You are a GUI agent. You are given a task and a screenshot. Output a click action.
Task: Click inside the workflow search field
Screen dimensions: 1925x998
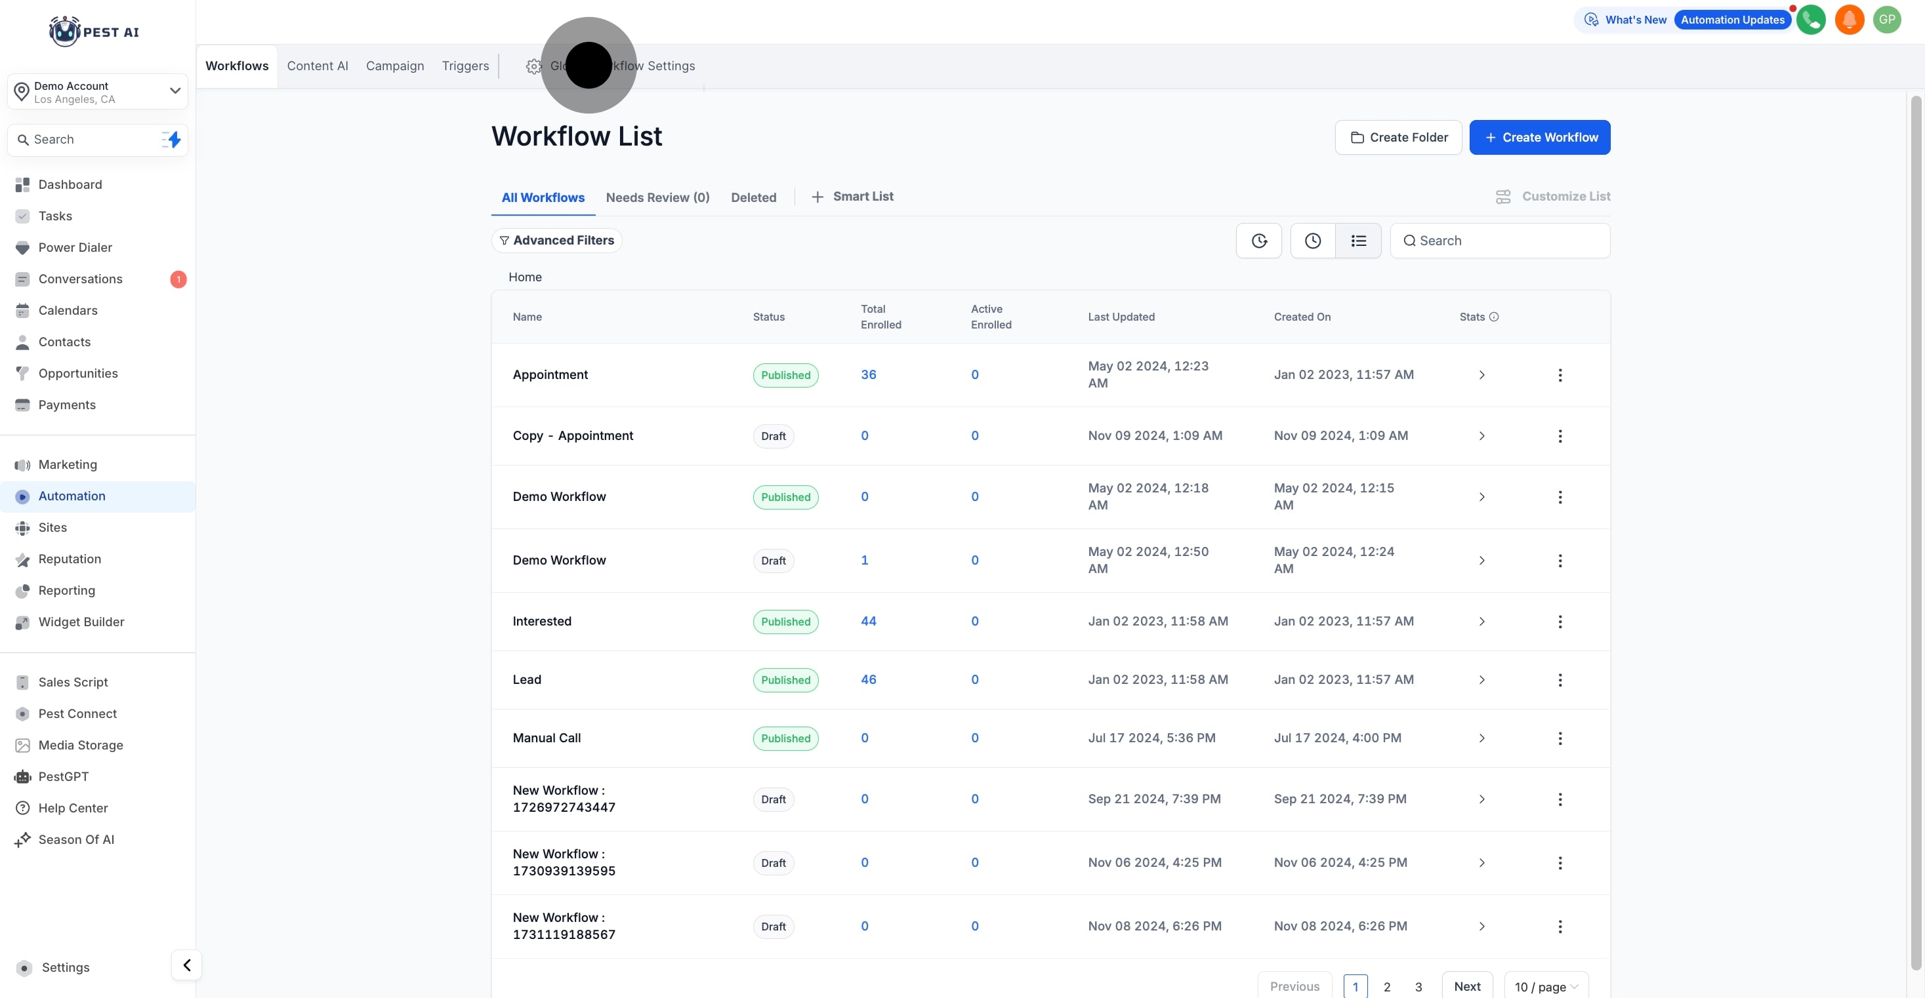pos(1500,241)
